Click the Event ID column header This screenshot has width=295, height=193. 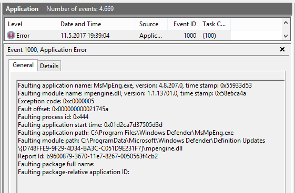click(x=183, y=24)
